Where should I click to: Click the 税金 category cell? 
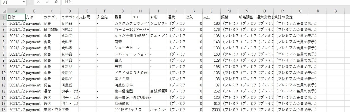click(52, 85)
